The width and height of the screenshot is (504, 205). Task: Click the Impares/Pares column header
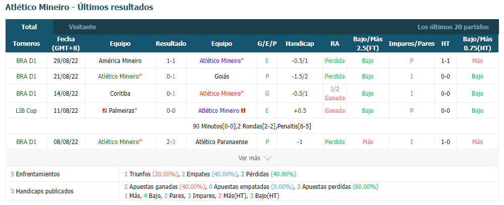(412, 44)
